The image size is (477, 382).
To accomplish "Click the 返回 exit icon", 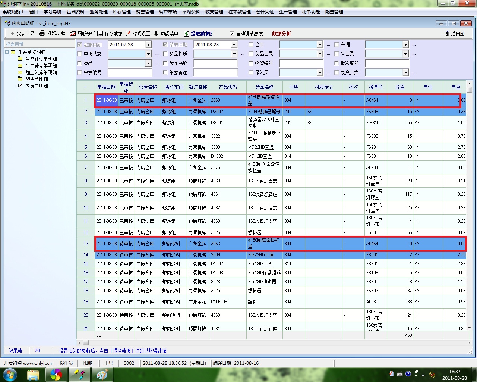I will [446, 34].
